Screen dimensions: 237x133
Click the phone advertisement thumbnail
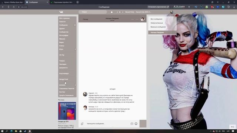[x=67, y=111]
